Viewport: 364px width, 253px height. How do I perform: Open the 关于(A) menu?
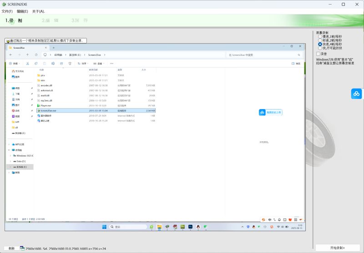point(38,11)
